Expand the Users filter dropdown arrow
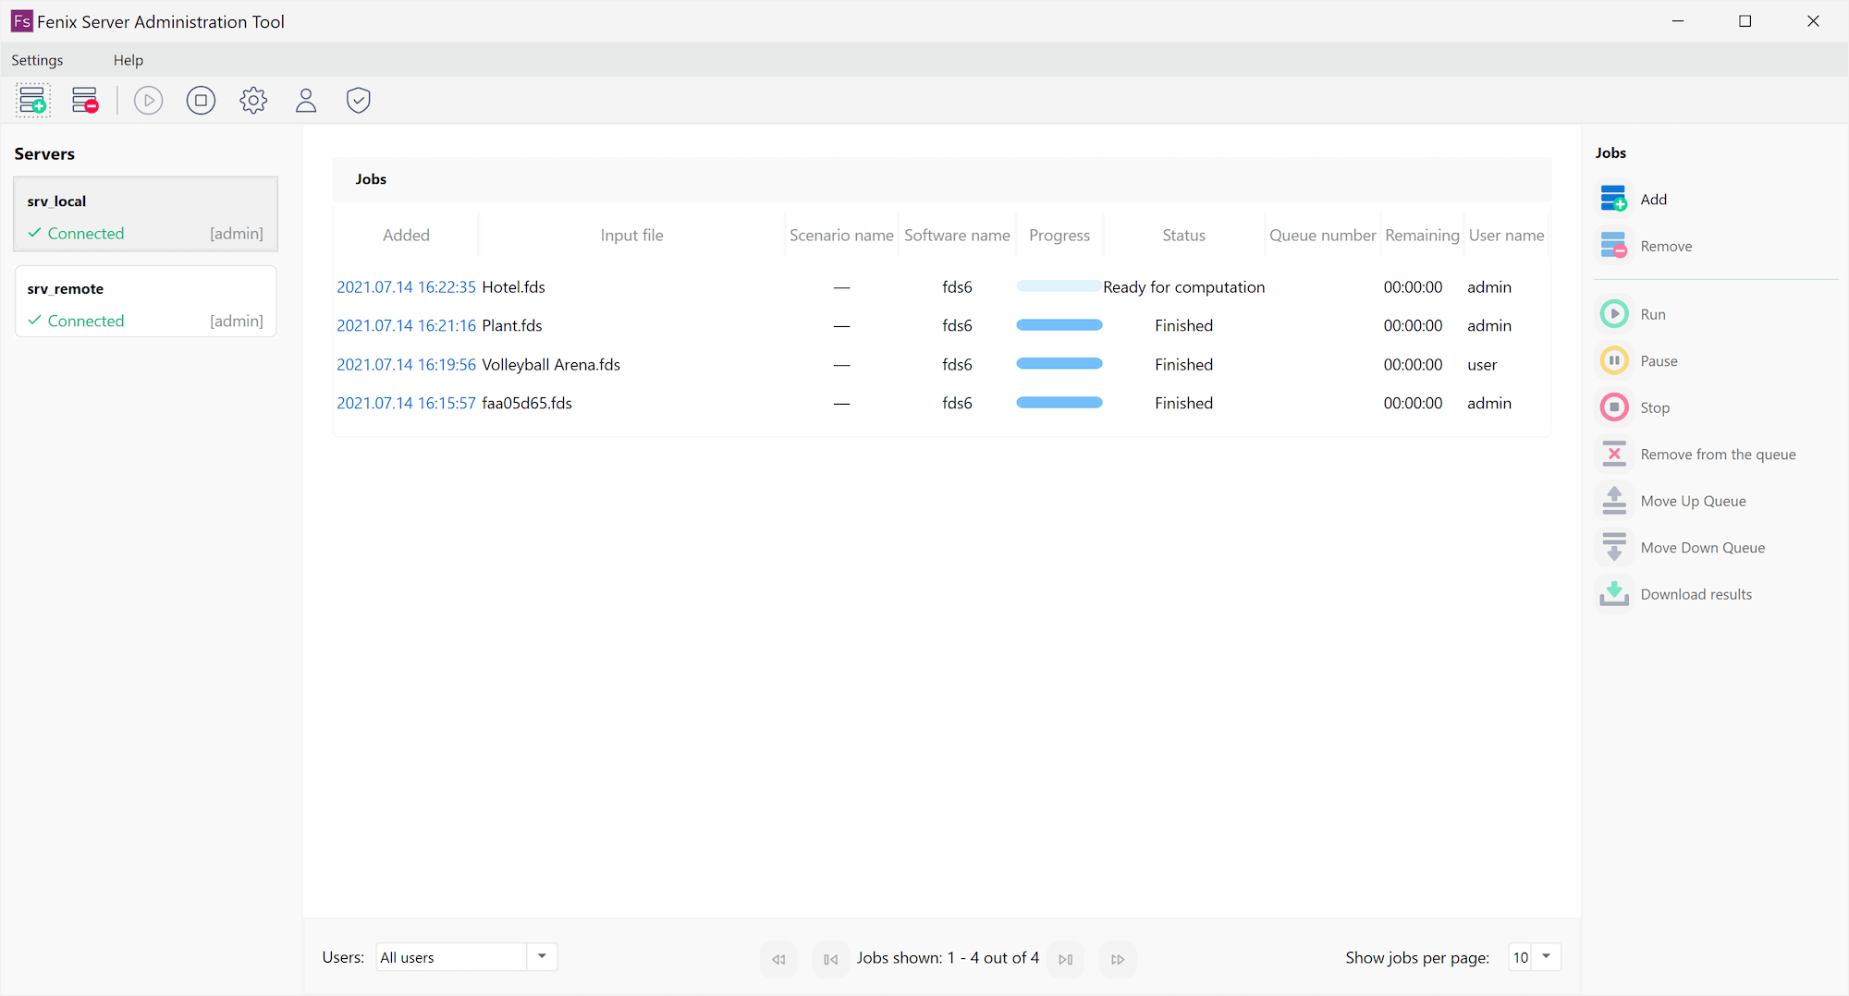The image size is (1849, 996). (542, 956)
